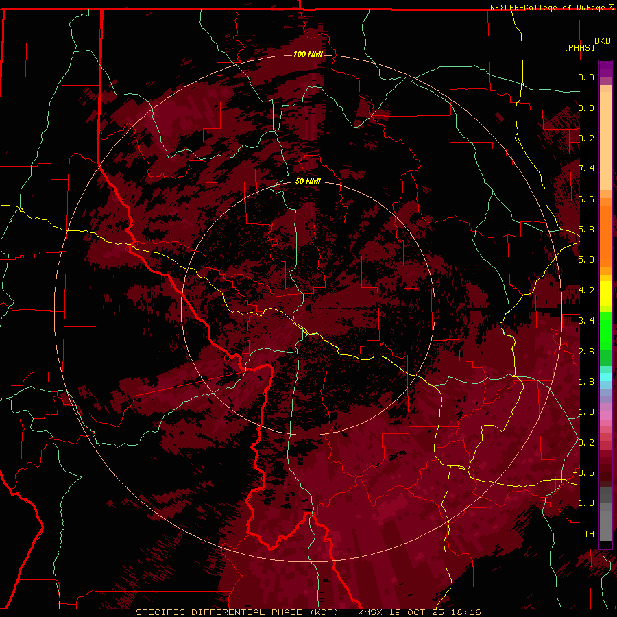Click the cyan band of the color bar
The width and height of the screenshot is (617, 617).
[605, 376]
